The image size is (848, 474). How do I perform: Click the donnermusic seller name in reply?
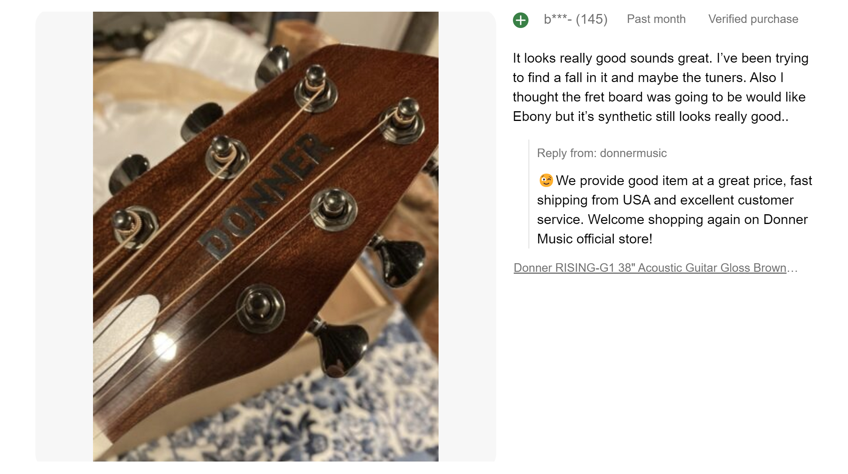coord(633,153)
